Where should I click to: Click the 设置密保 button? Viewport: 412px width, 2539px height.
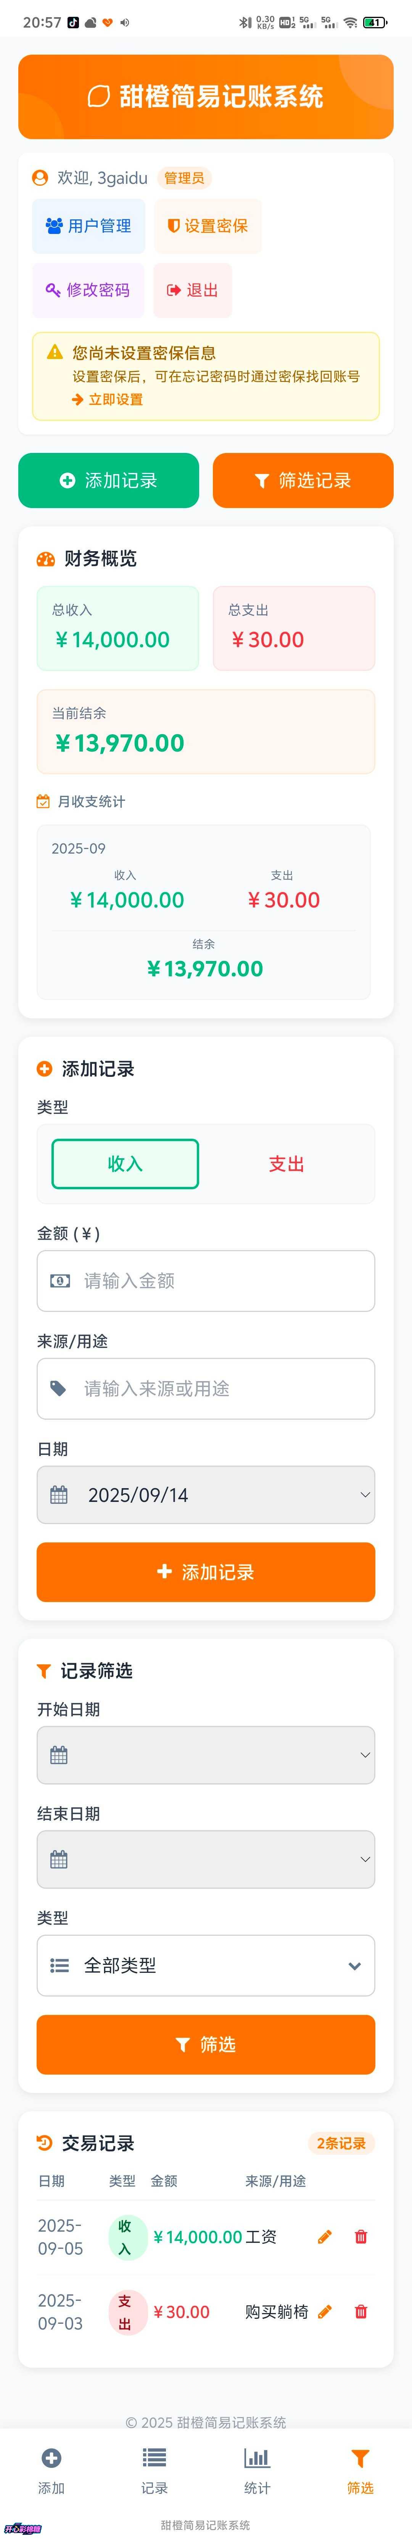(x=208, y=226)
